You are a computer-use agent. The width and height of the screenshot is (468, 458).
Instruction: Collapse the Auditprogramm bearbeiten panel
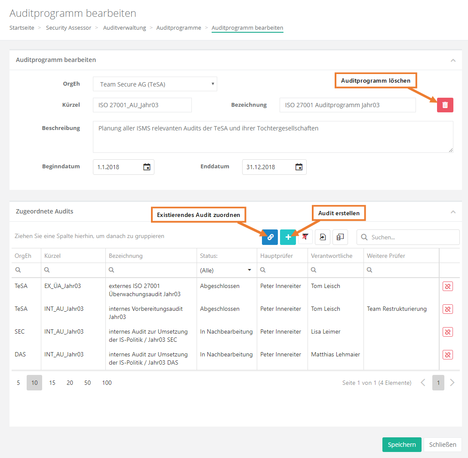[x=453, y=60]
